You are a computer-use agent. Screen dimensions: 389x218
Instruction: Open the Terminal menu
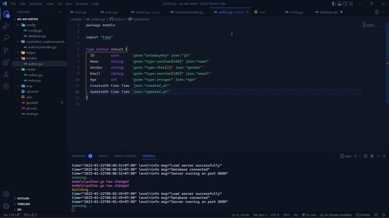(81, 4)
